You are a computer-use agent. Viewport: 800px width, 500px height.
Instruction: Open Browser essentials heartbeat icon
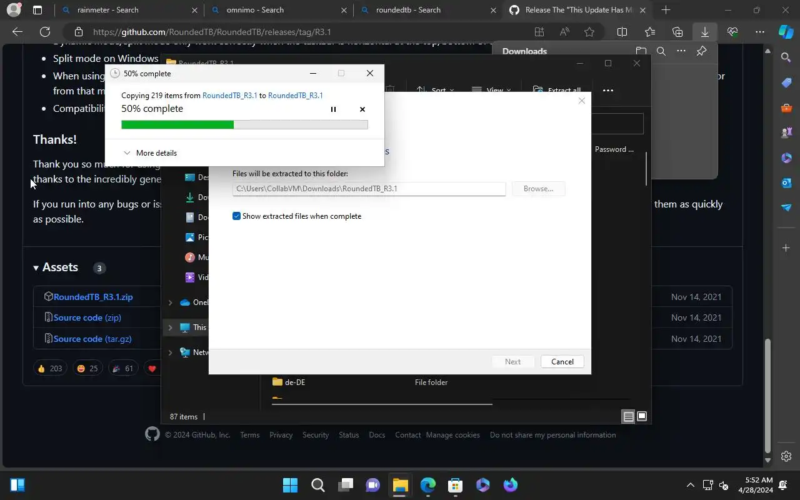coord(732,32)
